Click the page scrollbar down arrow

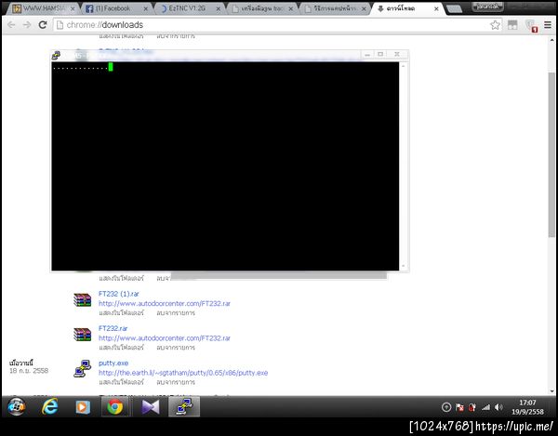pos(551,390)
